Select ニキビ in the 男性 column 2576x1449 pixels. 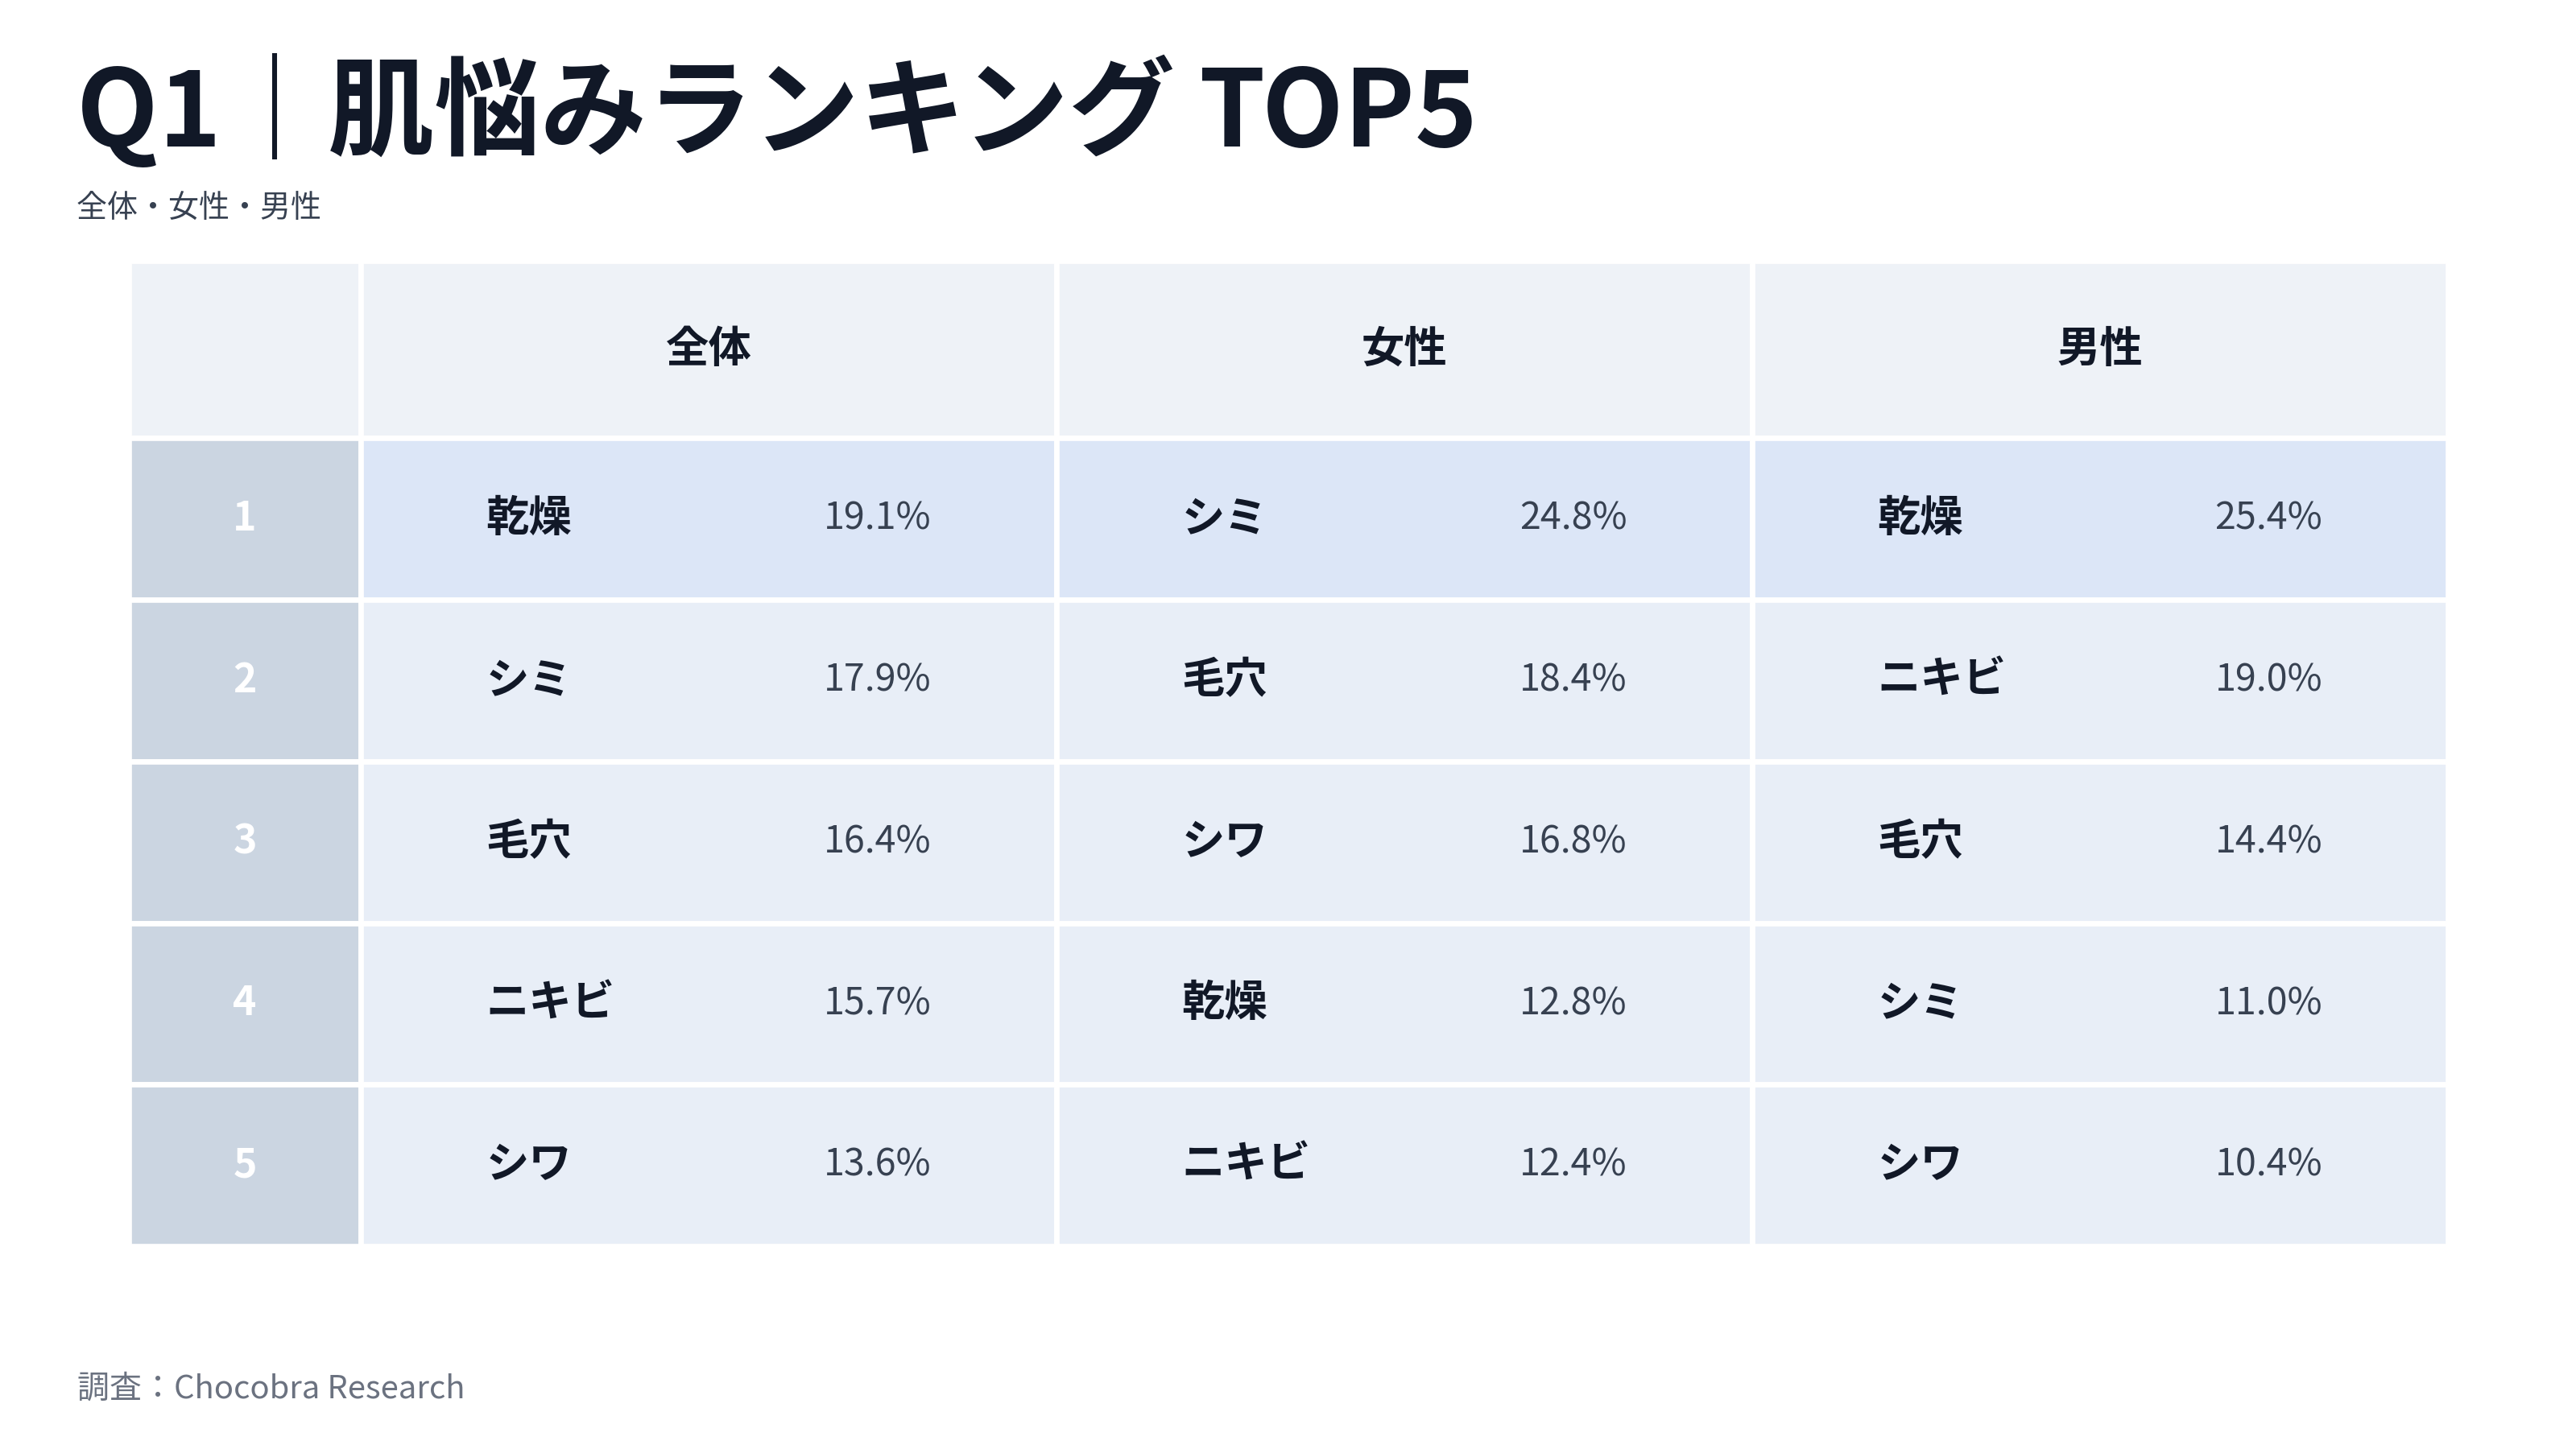(1940, 678)
